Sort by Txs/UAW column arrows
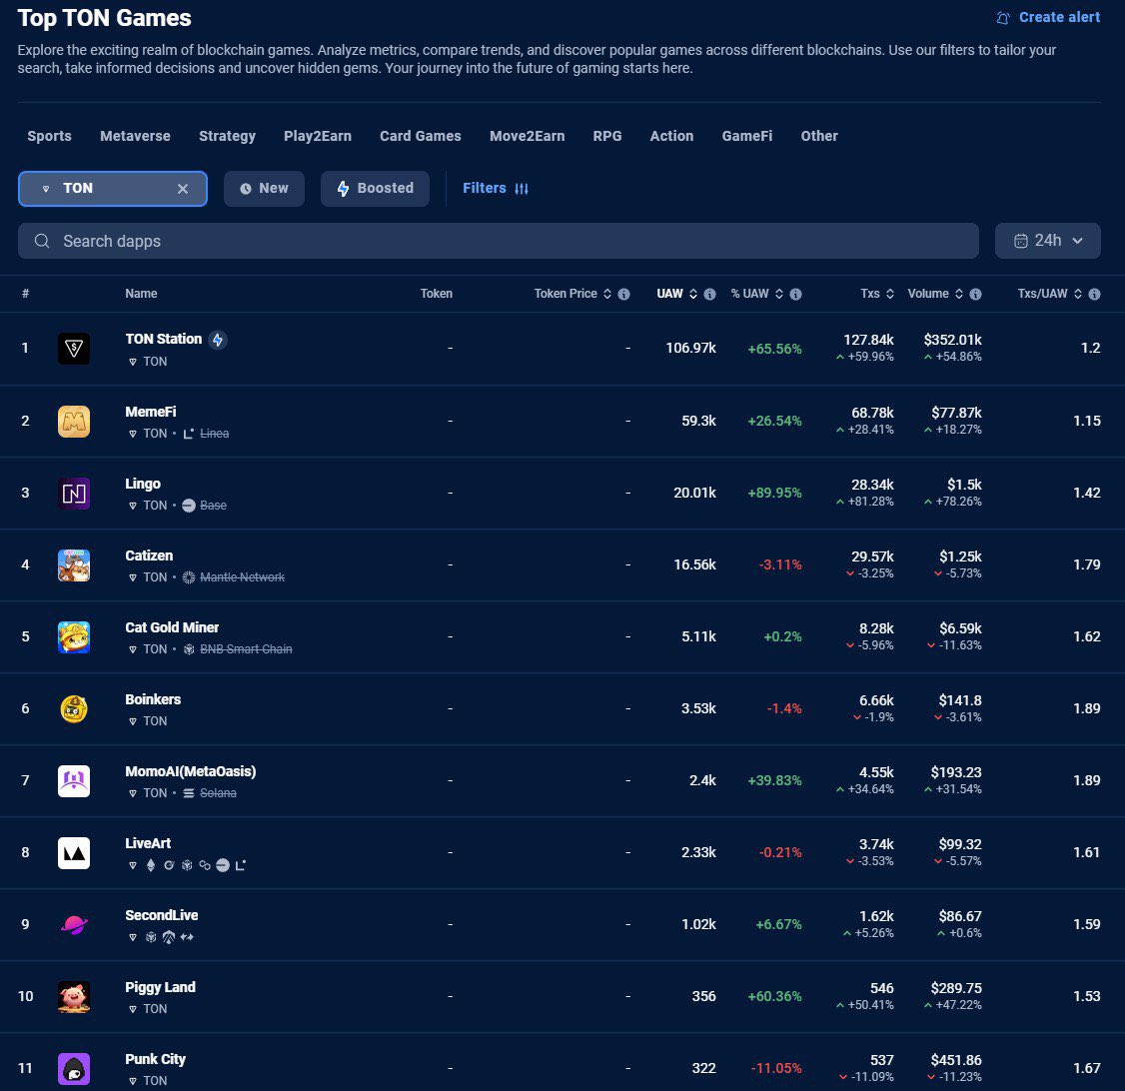The image size is (1125, 1091). (1078, 294)
